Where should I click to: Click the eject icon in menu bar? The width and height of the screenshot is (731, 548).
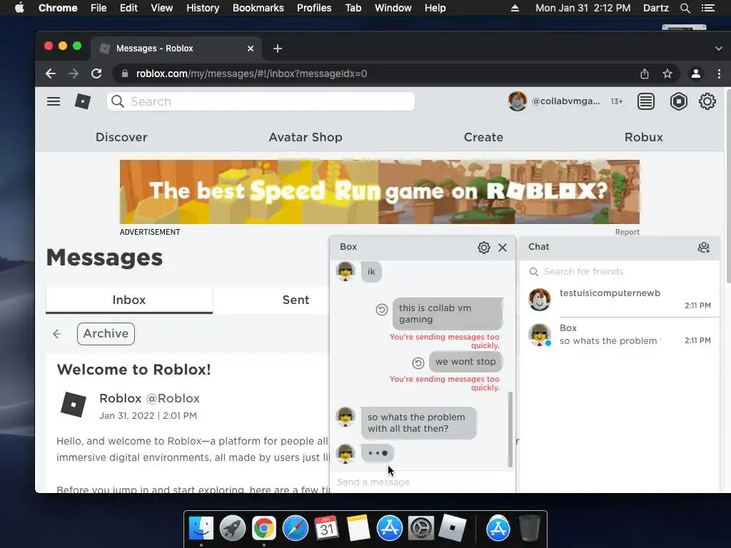coord(515,8)
